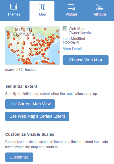Select the Widget tab icon
Image resolution: width=114 pixels, height=164 pixels.
point(71,7)
